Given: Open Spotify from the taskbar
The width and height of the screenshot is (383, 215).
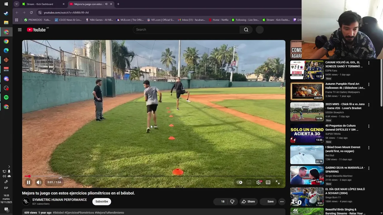Looking at the screenshot, I should pos(6,97).
